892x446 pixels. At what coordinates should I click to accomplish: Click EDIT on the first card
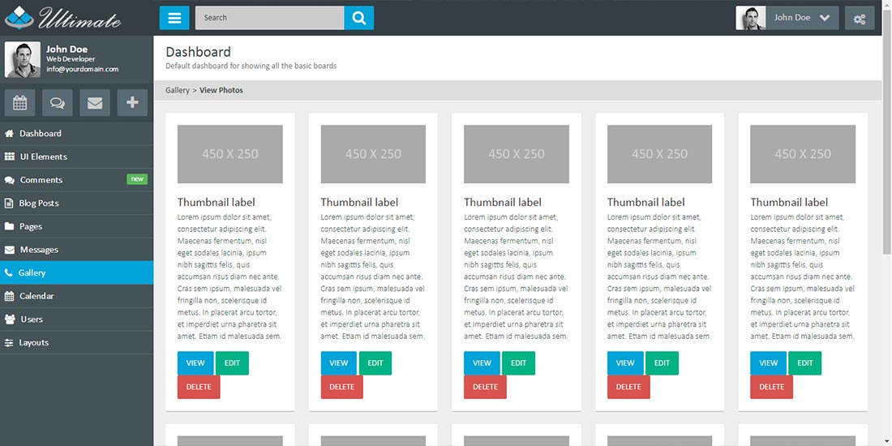[x=232, y=363]
